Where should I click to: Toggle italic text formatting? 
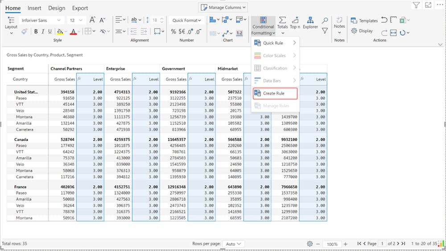pyautogui.click(x=43, y=32)
